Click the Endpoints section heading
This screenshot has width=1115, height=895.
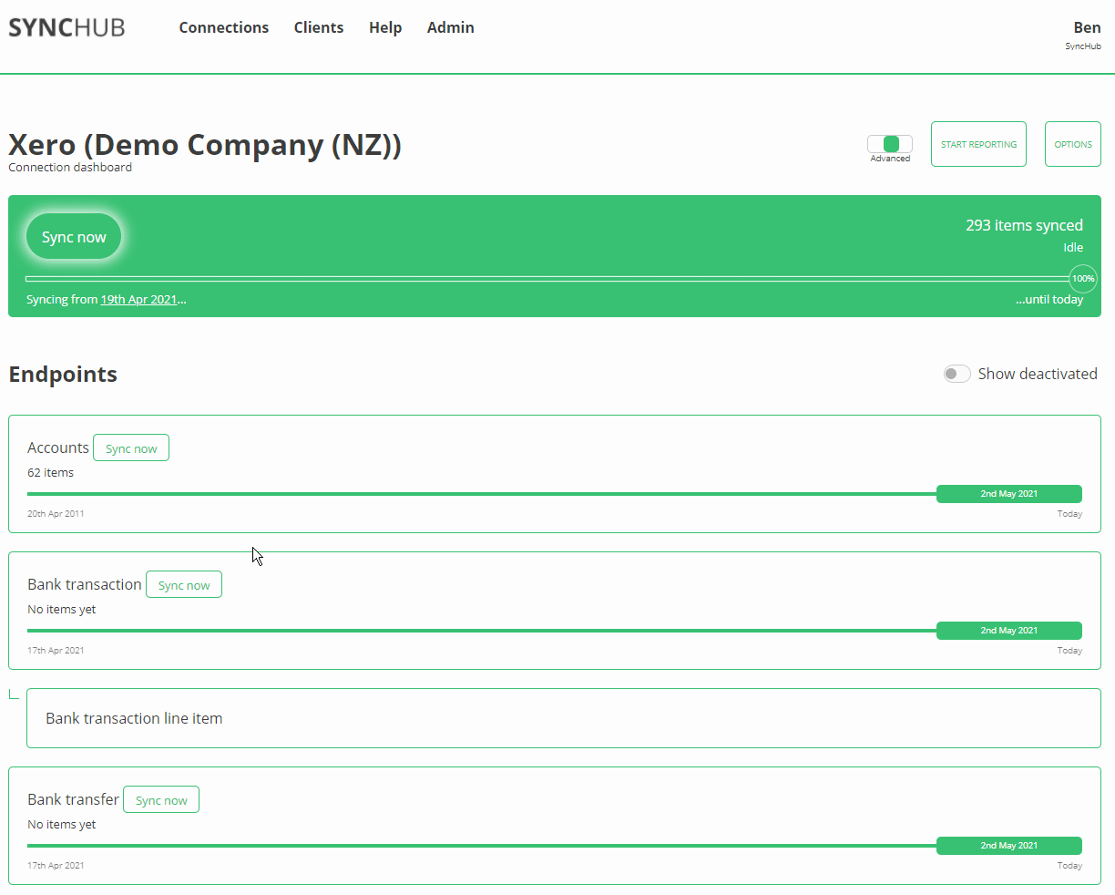click(x=63, y=375)
